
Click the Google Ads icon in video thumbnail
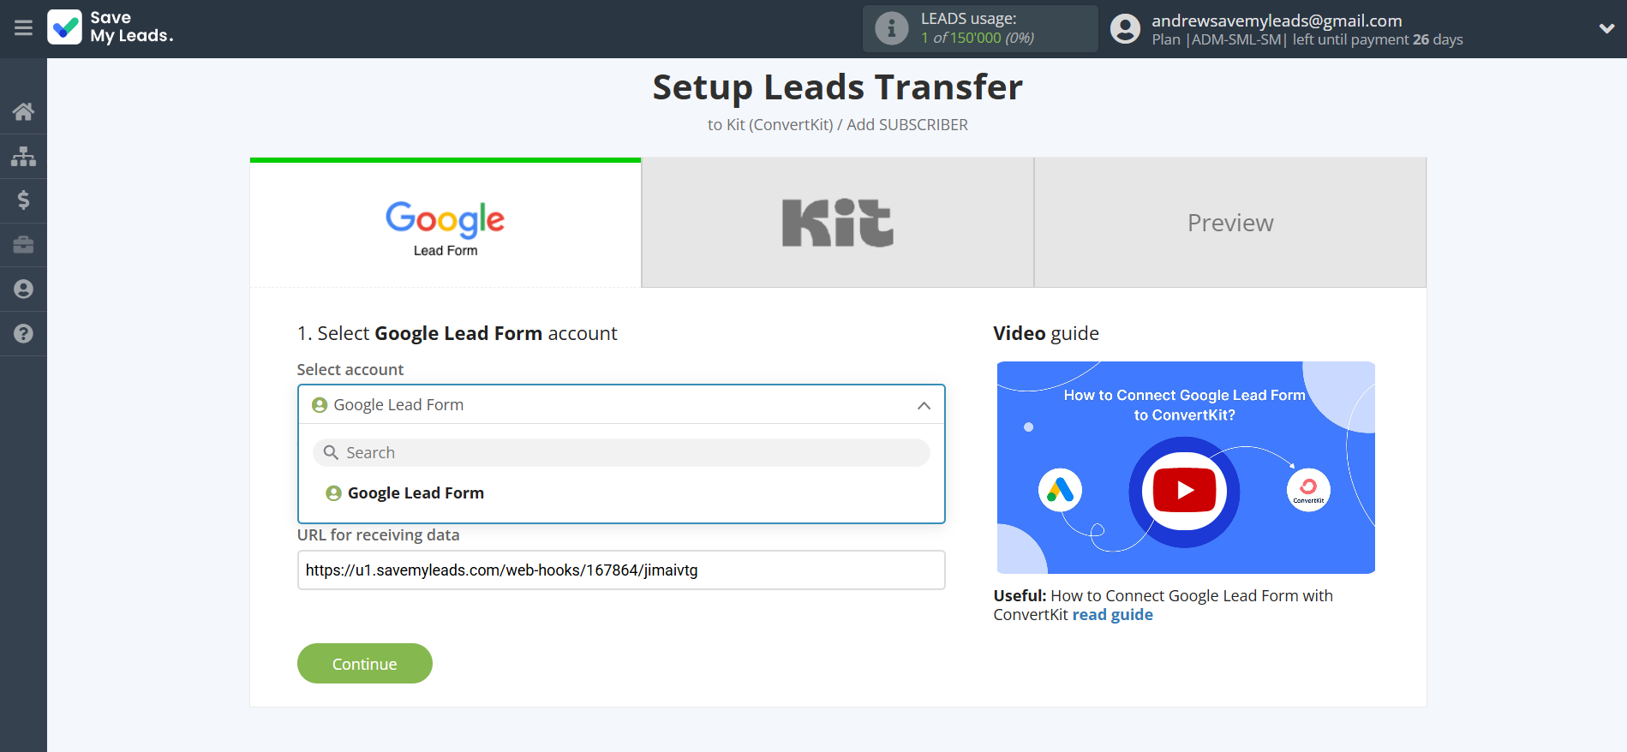(x=1060, y=490)
